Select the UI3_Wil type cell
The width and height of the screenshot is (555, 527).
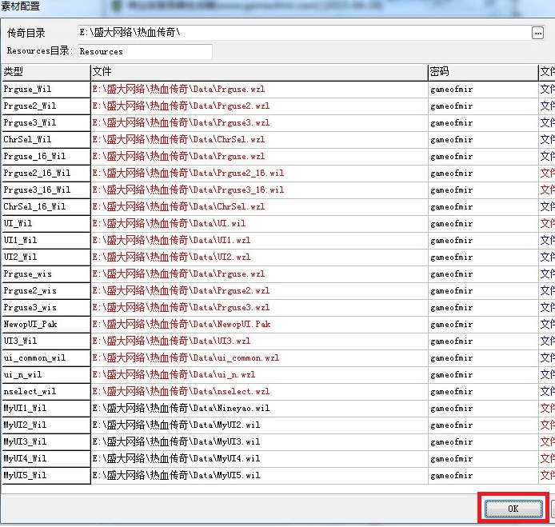pyautogui.click(x=46, y=341)
